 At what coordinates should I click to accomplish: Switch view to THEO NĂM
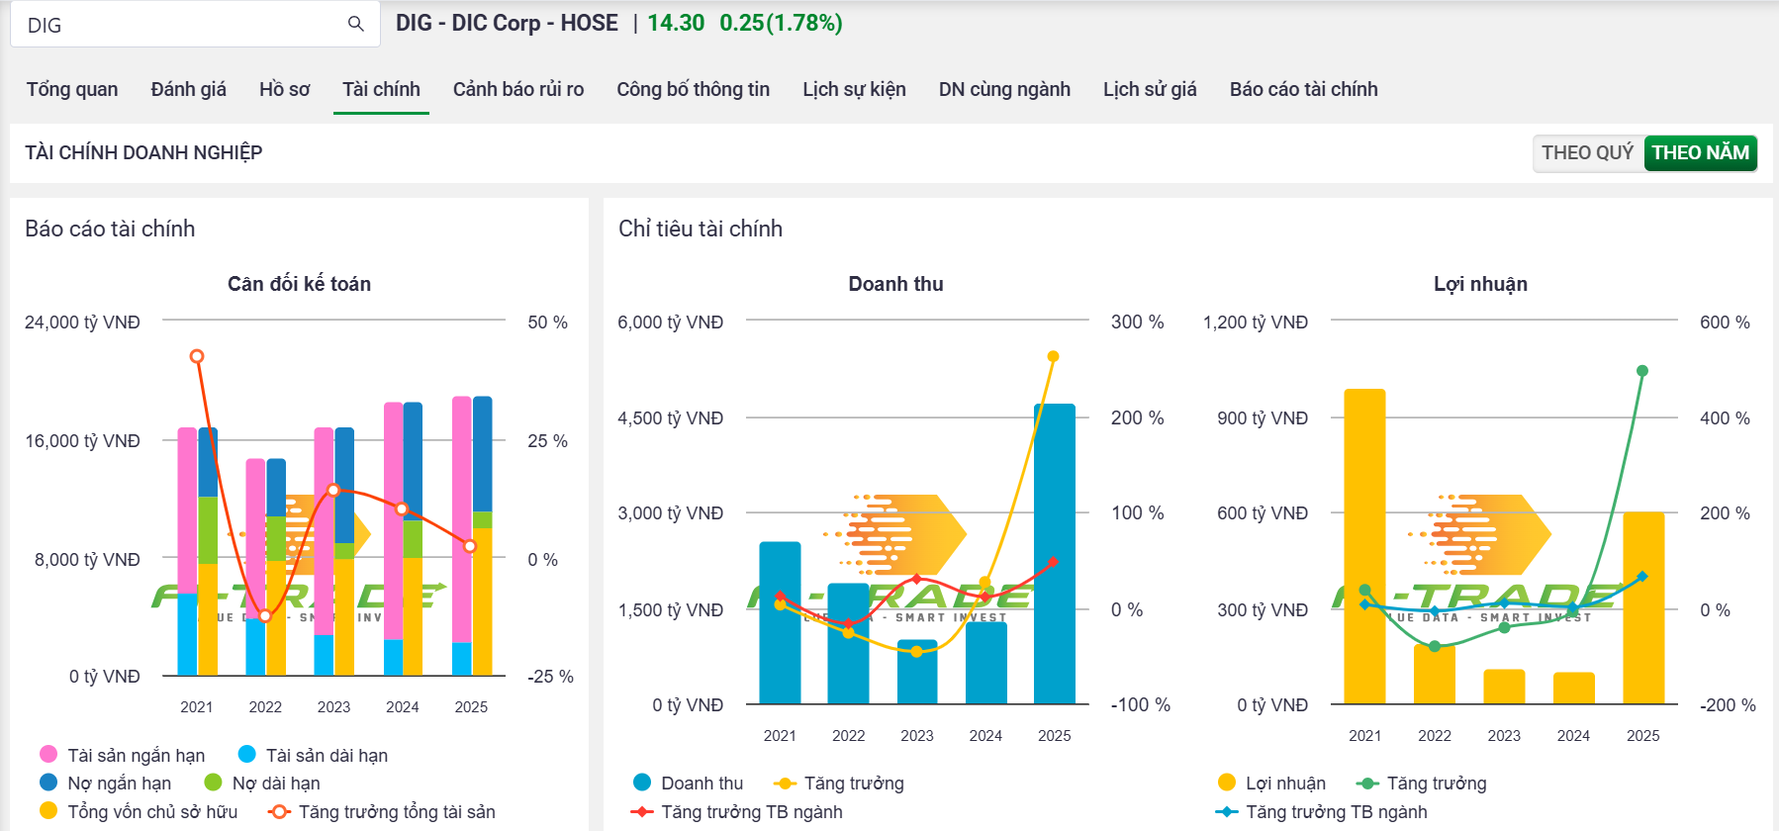(1700, 152)
